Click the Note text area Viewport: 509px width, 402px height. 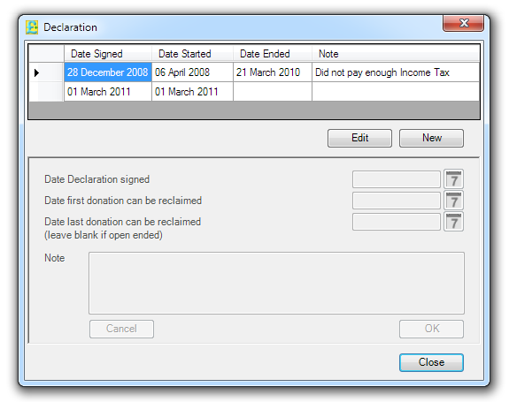276,283
